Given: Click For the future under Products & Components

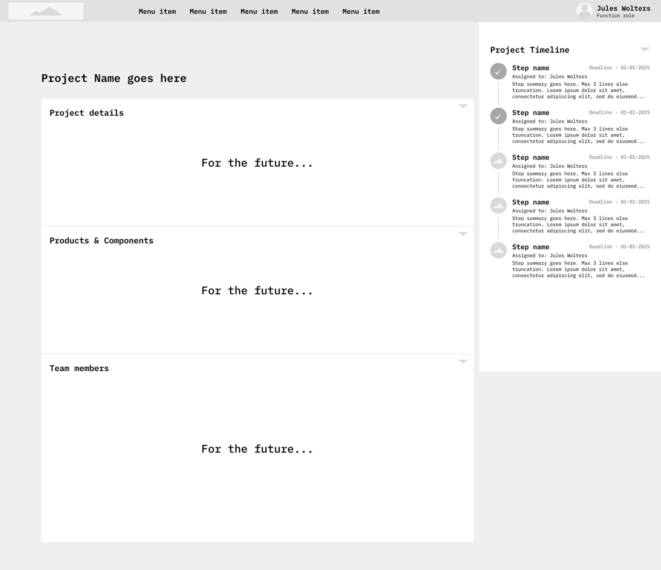Looking at the screenshot, I should click(x=257, y=291).
